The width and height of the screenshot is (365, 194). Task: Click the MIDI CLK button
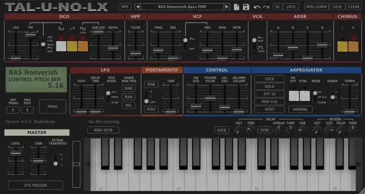tap(269, 102)
